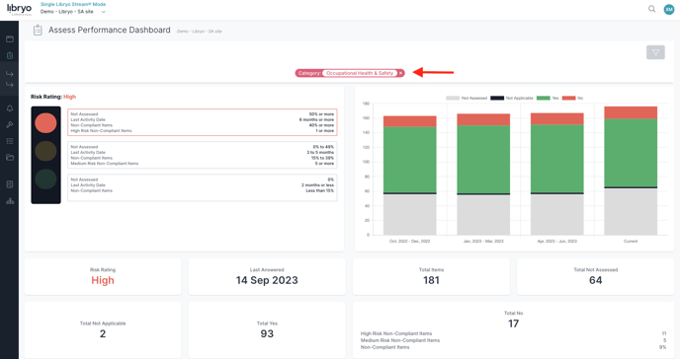Open the folder sidebar icon
This screenshot has height=359, width=680.
[10, 158]
